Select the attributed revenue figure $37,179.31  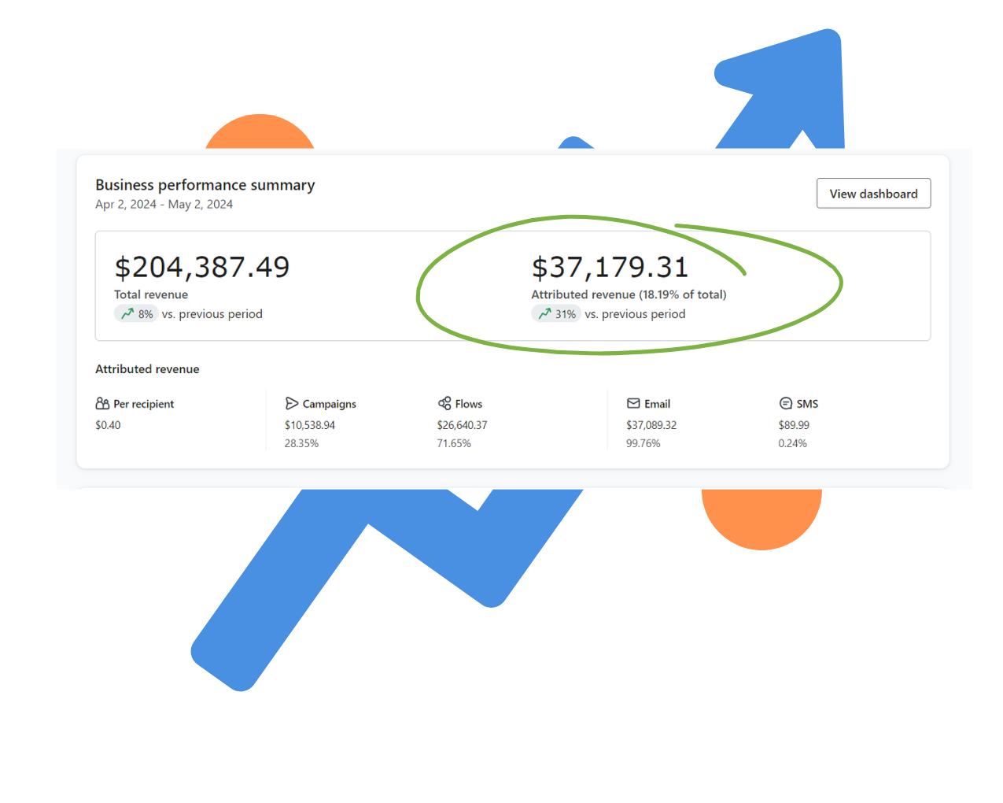610,267
